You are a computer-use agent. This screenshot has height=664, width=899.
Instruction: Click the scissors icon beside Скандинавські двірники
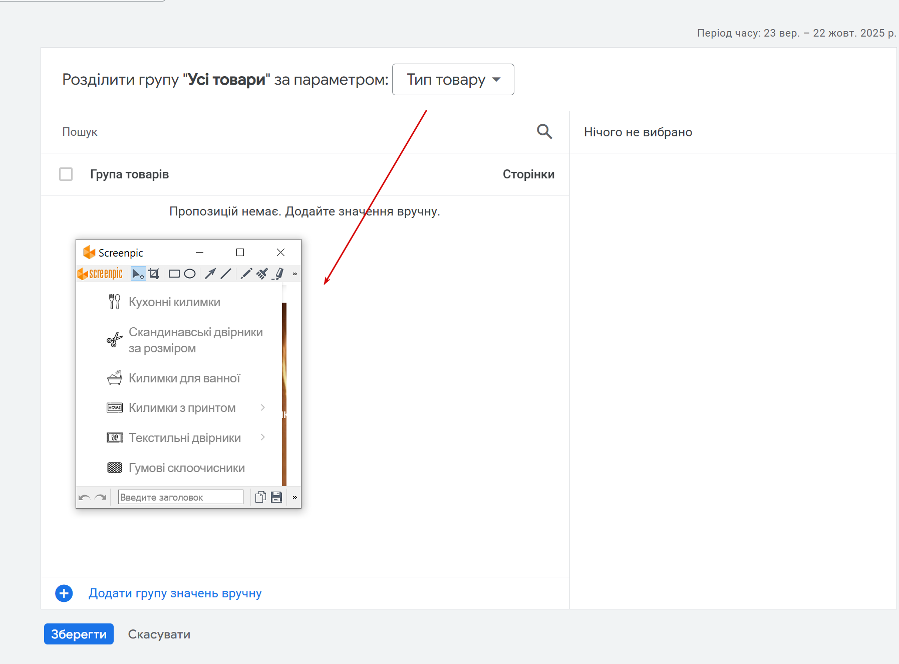[x=115, y=340]
